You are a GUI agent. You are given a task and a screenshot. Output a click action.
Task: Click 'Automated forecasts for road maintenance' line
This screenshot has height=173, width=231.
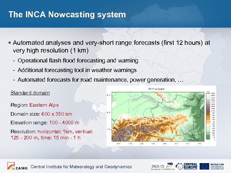click(100, 80)
